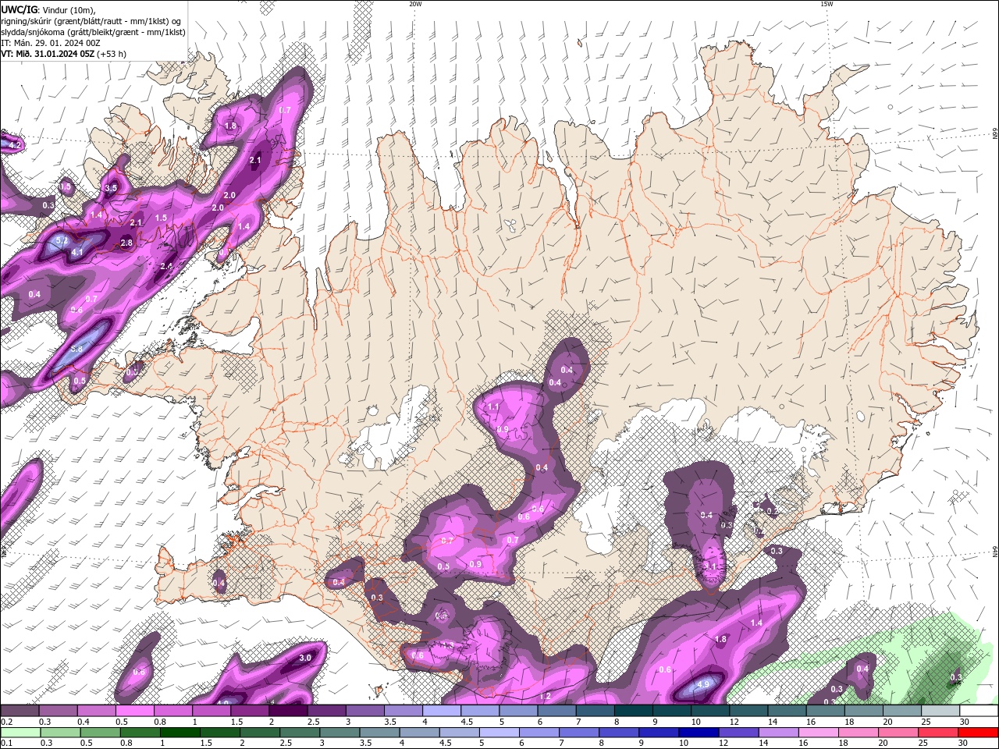
Task: Select the bright red rain swatch after 30
Action: (977, 733)
